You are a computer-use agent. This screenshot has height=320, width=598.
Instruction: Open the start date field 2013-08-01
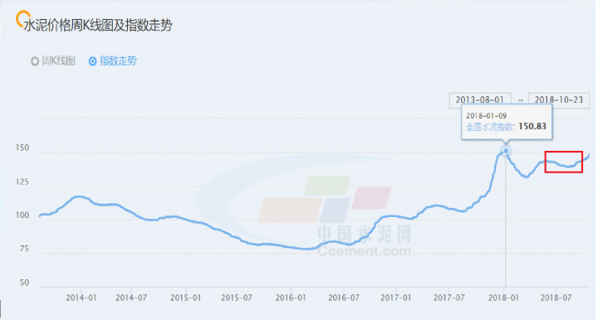480,99
